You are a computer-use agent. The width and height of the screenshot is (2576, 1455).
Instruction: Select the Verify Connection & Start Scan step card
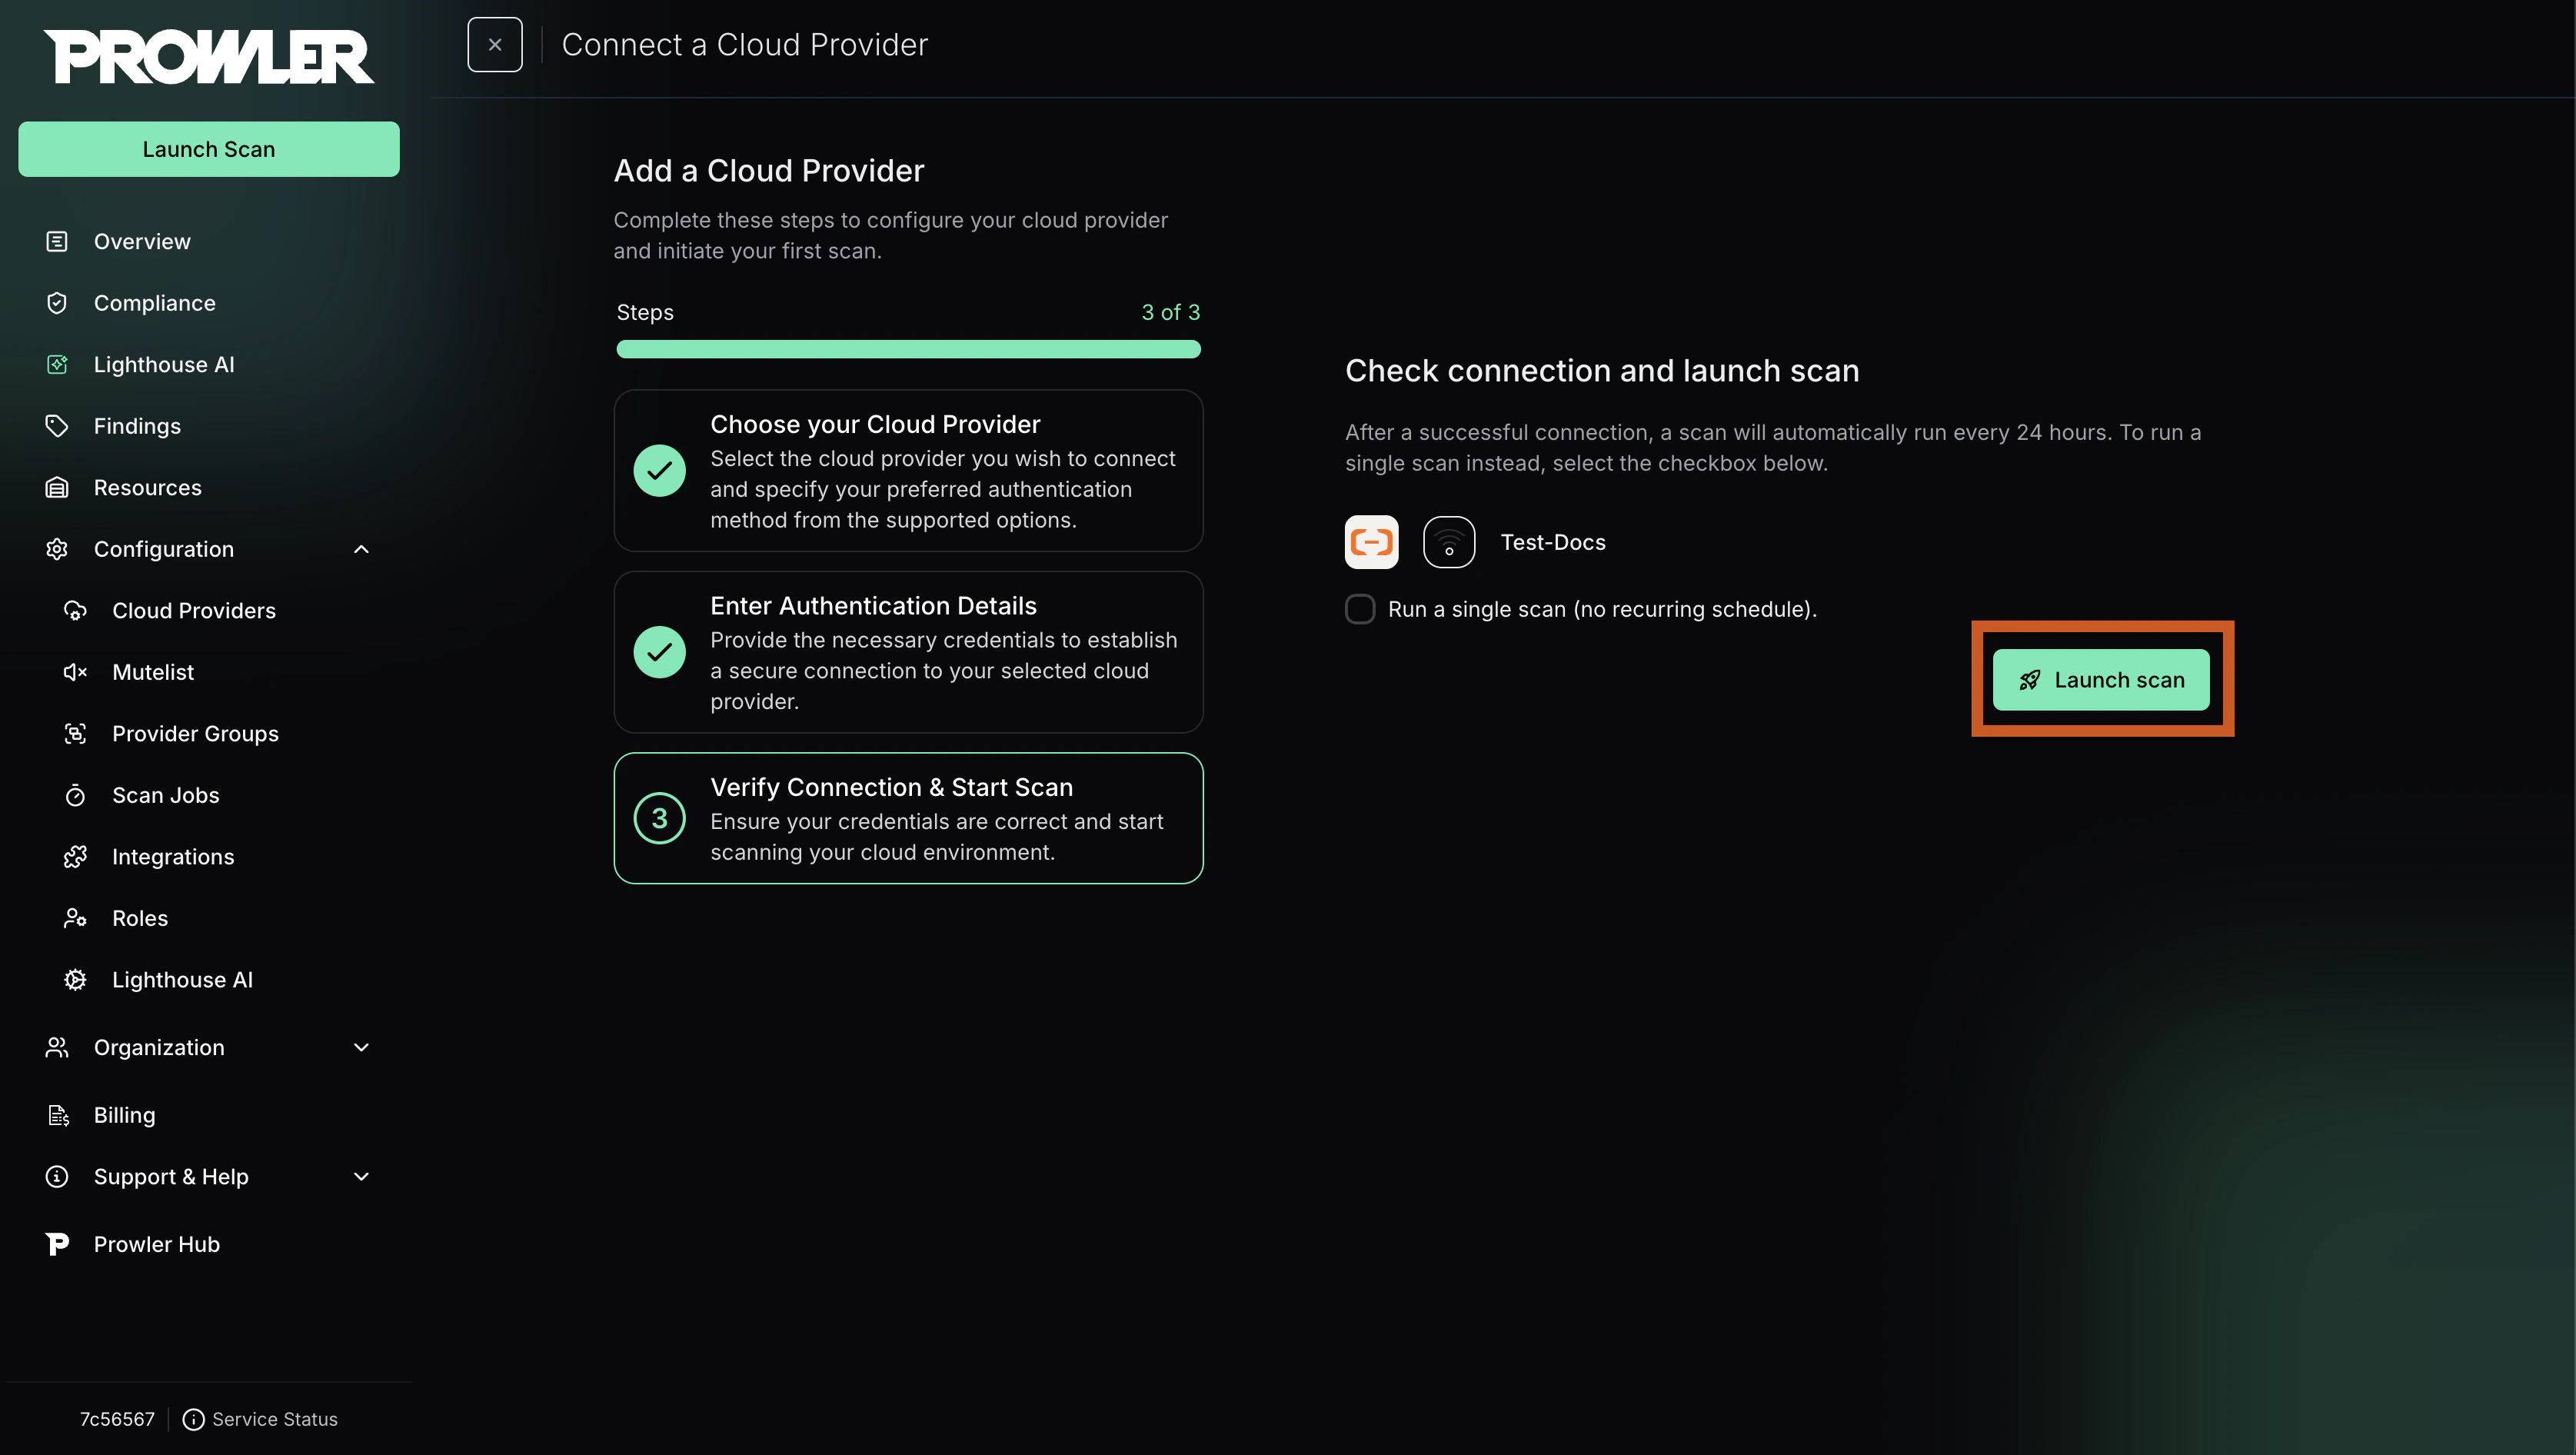click(x=908, y=818)
